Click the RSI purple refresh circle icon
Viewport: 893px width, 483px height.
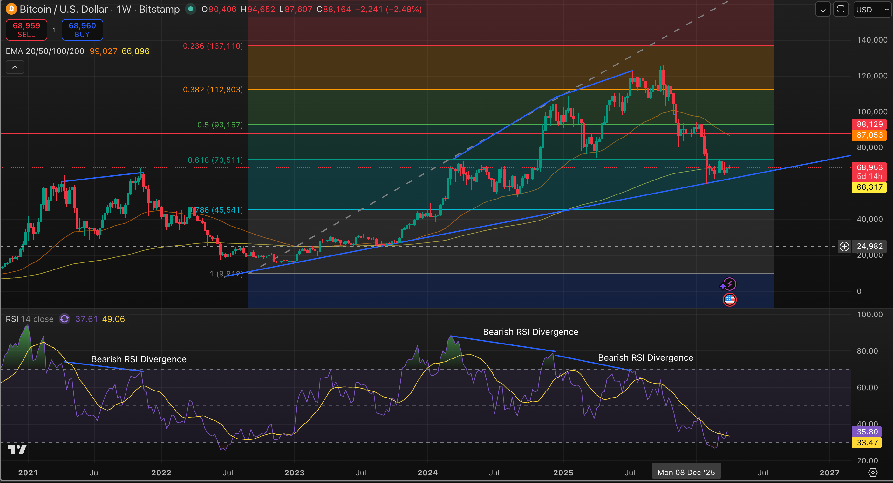click(65, 319)
